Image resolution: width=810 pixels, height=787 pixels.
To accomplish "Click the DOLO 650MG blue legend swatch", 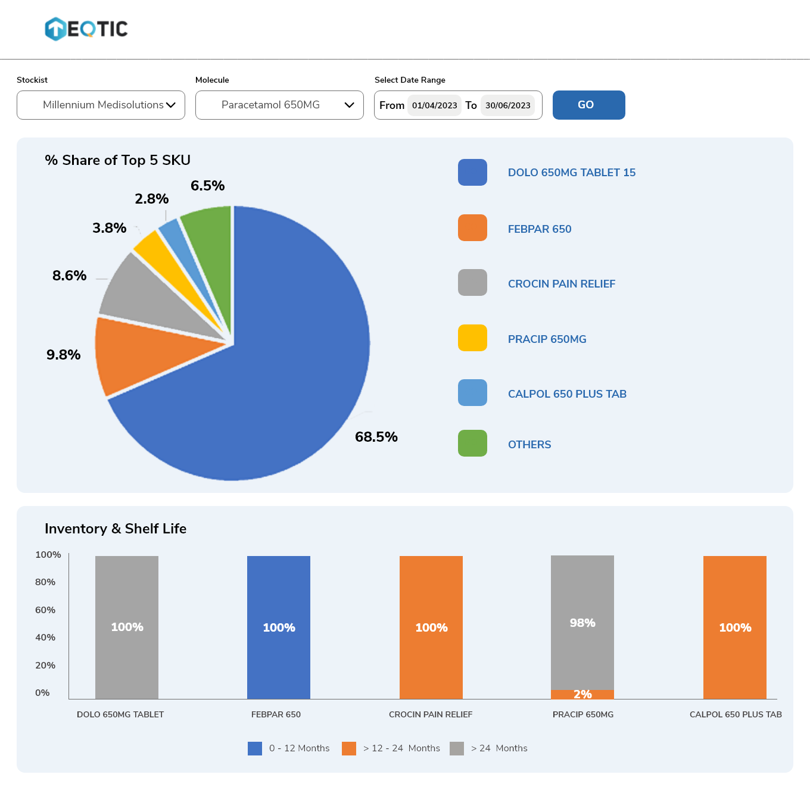I will (x=472, y=173).
